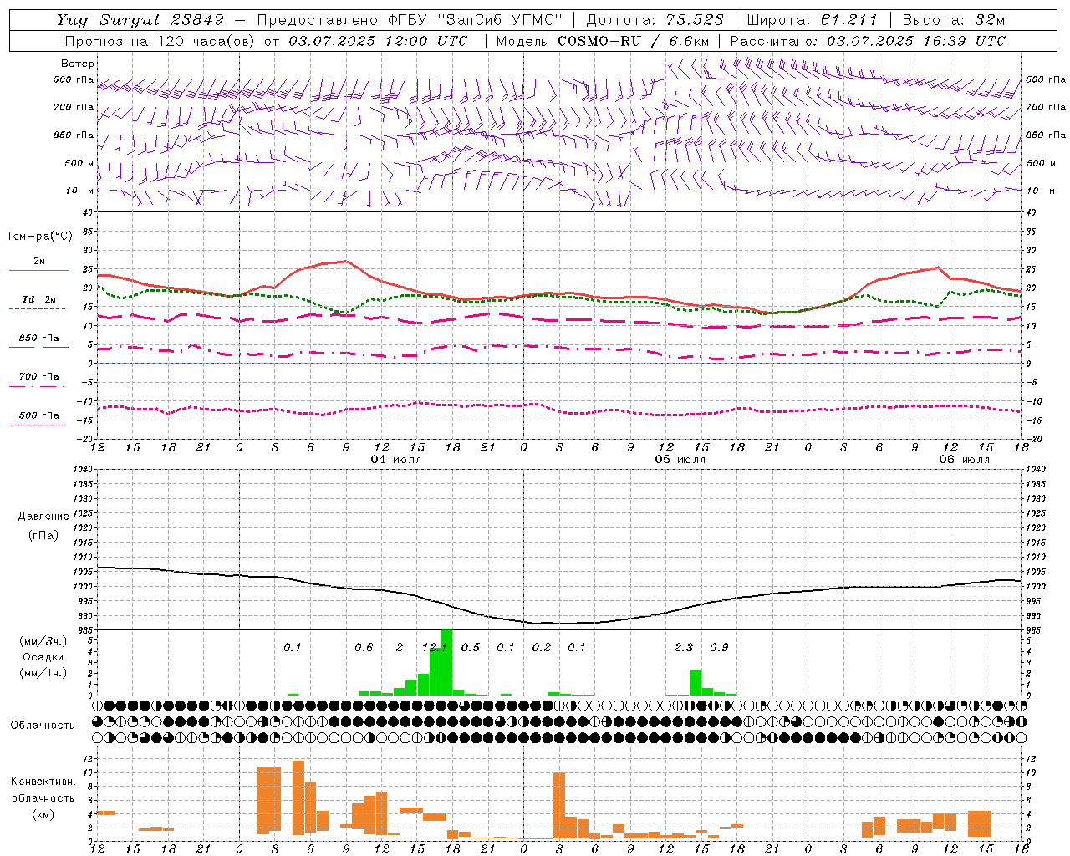This screenshot has width=1070, height=856.
Task: Click the 500 м wind level label on the left axis
Action: point(79,163)
